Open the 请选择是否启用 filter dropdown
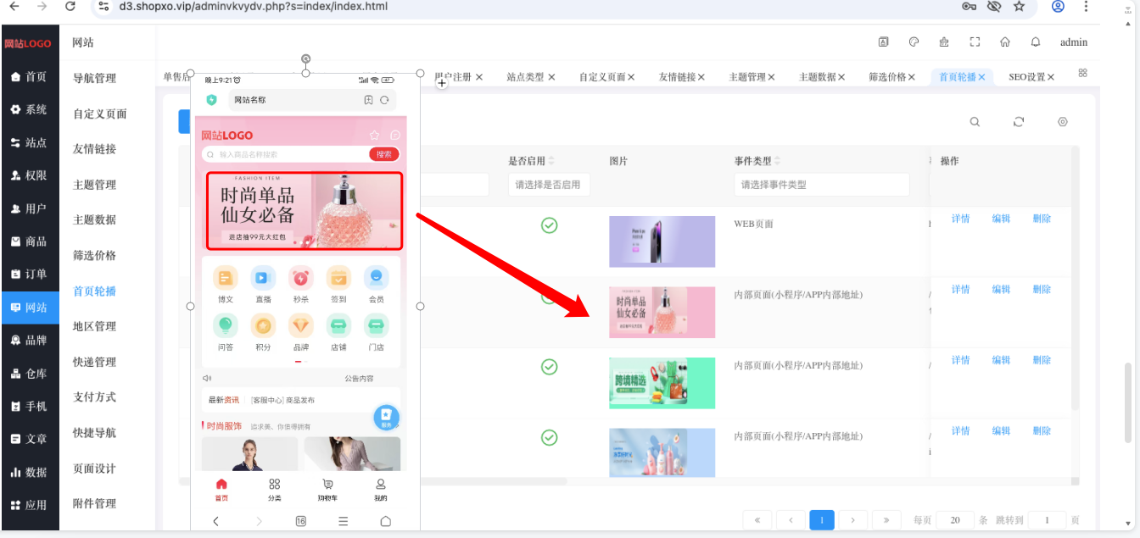Screen dimensions: 1140x538 click(549, 185)
